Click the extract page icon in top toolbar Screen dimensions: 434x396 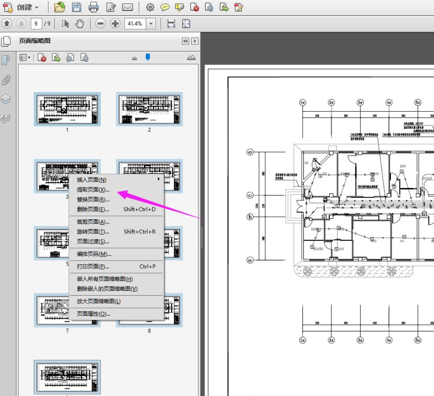point(224,7)
